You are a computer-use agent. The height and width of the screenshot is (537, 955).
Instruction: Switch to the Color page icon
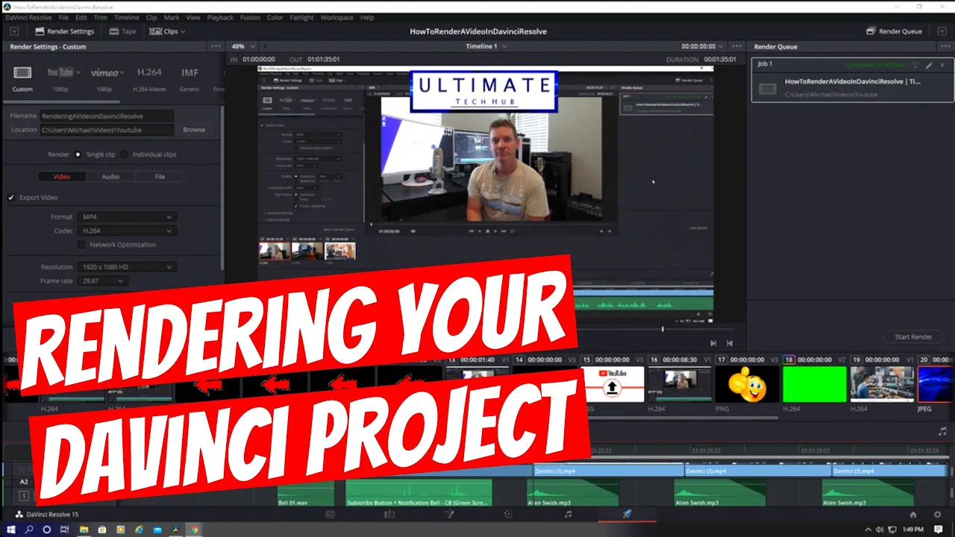(x=508, y=514)
